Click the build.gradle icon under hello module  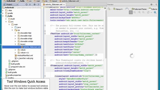coord(9,64)
